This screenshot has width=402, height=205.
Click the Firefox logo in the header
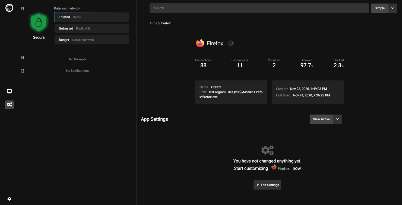pyautogui.click(x=200, y=43)
